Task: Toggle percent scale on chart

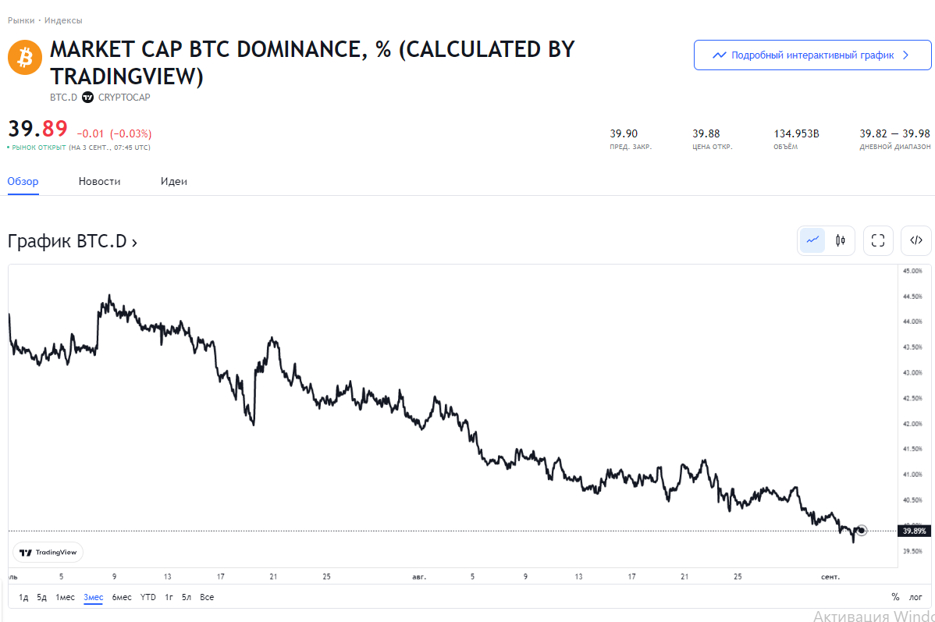Action: [x=895, y=597]
